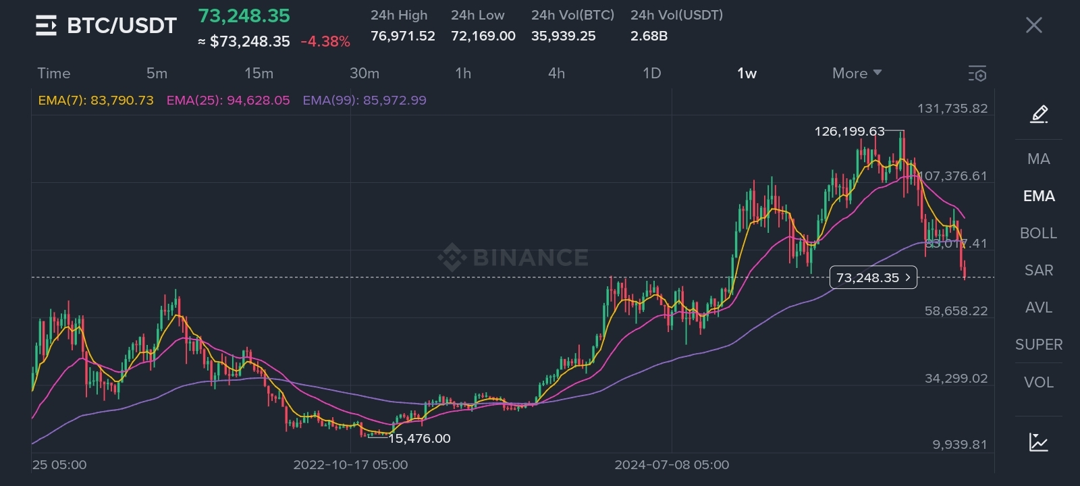Turn on the AVL indicator
The width and height of the screenshot is (1080, 486).
pyautogui.click(x=1038, y=307)
